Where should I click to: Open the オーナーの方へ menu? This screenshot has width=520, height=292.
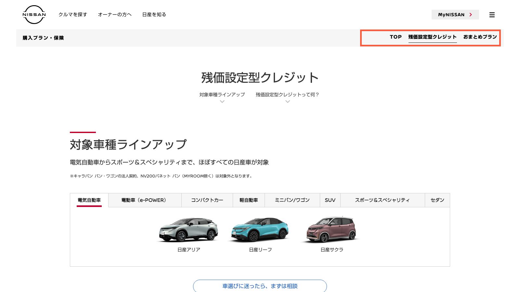click(x=115, y=15)
